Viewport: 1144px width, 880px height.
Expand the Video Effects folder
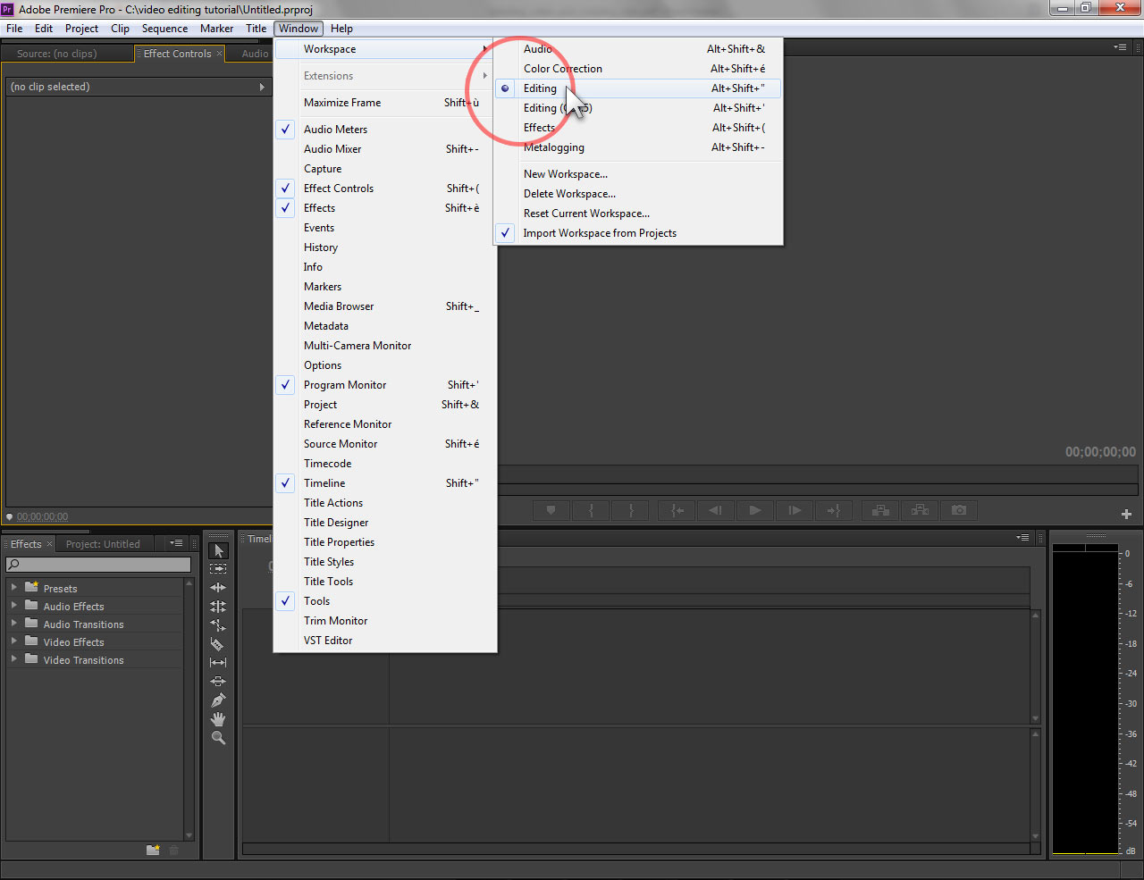tap(14, 641)
